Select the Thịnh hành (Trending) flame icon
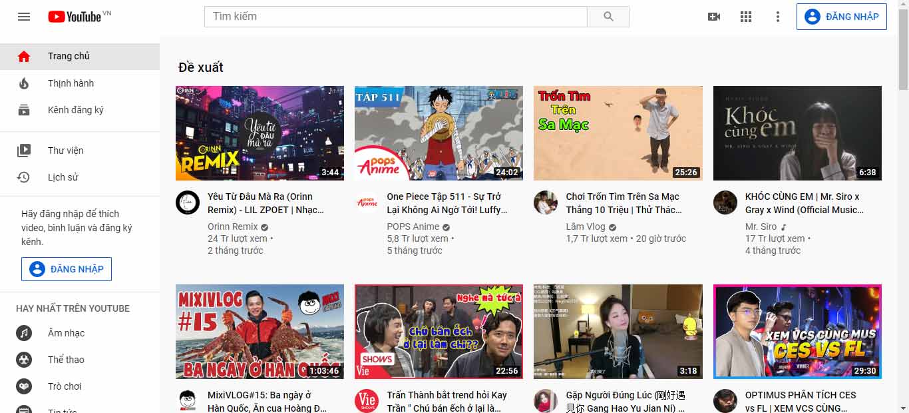The image size is (909, 413). [24, 83]
